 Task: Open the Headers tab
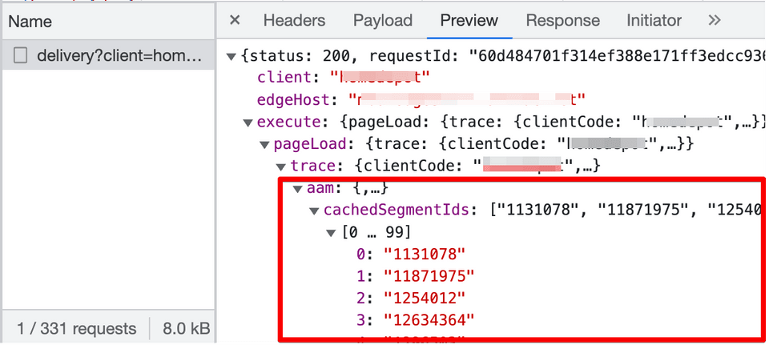click(x=294, y=20)
